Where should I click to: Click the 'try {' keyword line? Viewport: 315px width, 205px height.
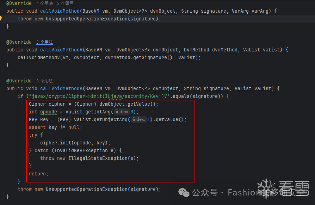click(x=36, y=135)
